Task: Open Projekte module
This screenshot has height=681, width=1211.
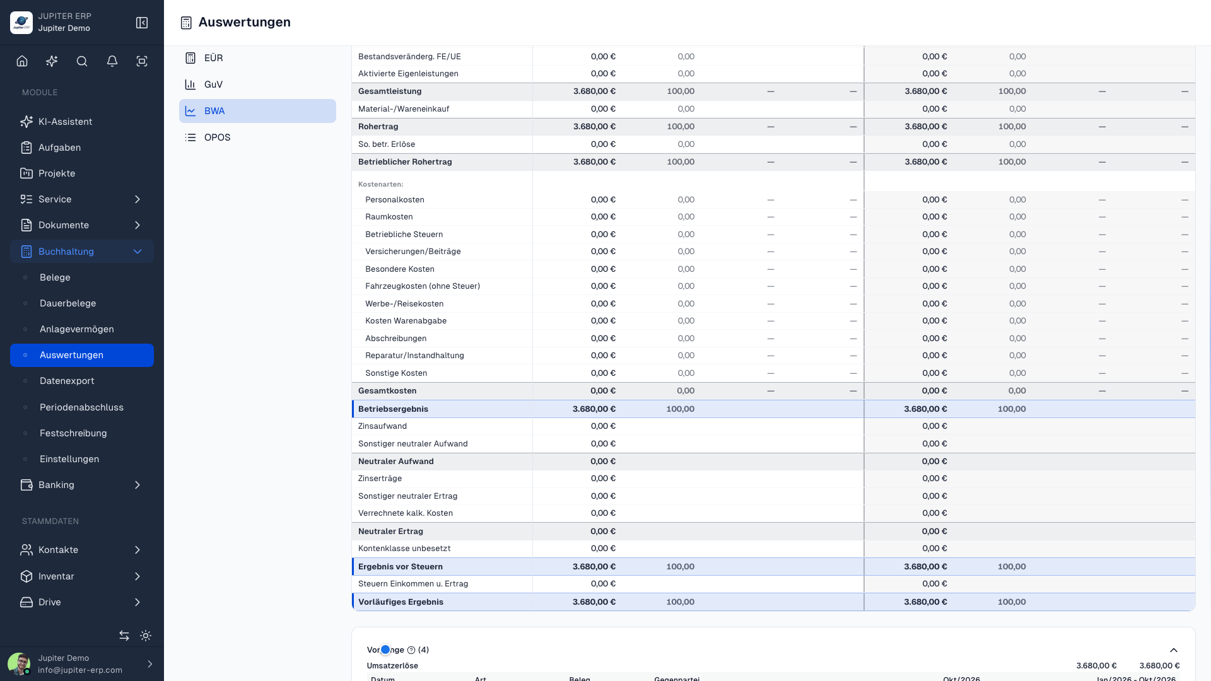Action: click(x=82, y=173)
